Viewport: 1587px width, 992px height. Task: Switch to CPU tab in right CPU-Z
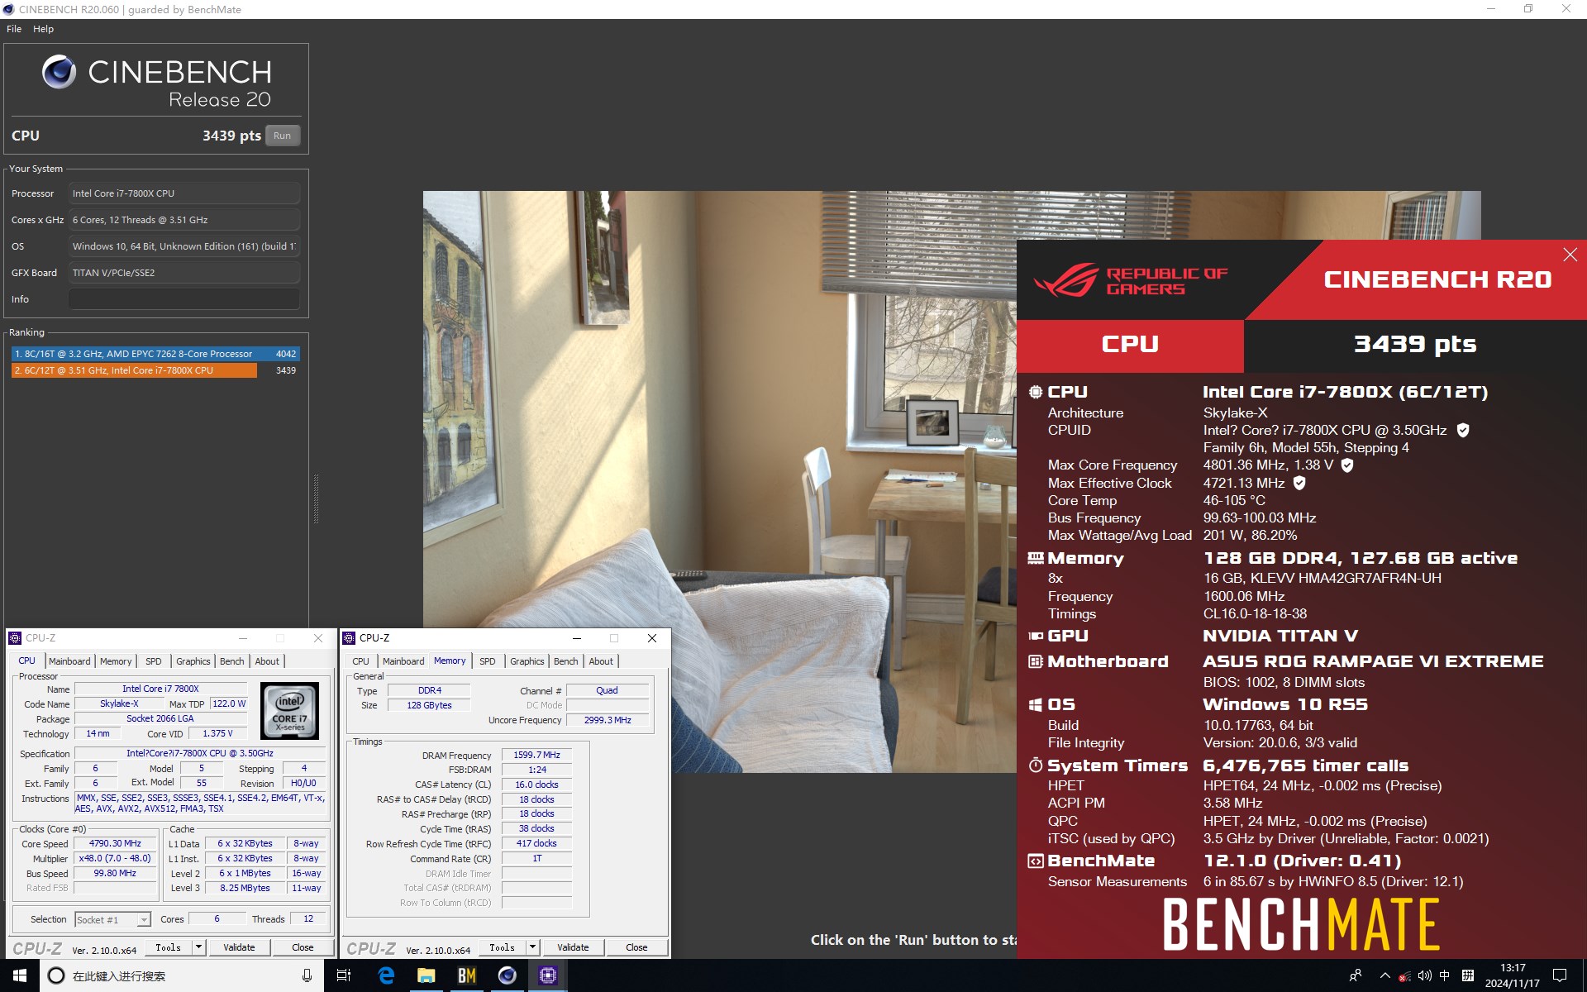pos(360,661)
